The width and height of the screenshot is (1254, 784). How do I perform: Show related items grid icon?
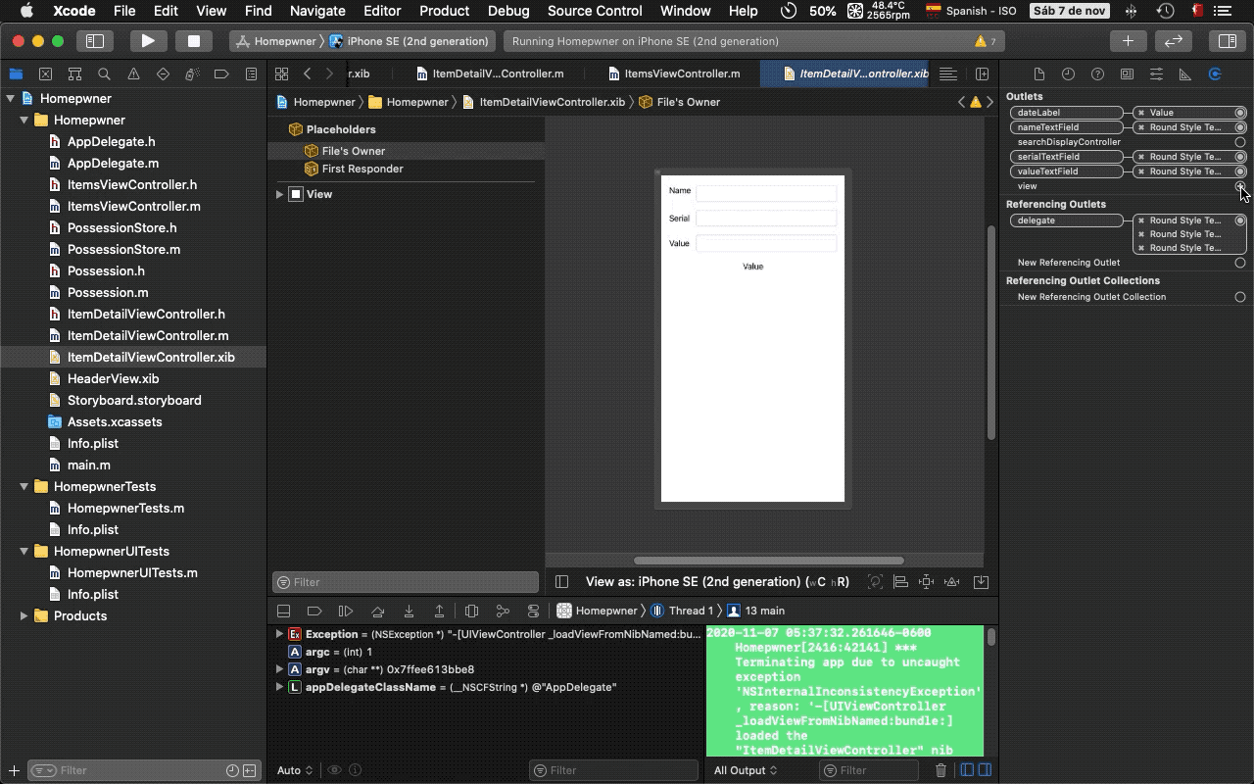[x=281, y=73]
